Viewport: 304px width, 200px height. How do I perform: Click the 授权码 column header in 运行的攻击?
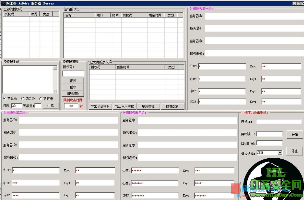[134, 15]
